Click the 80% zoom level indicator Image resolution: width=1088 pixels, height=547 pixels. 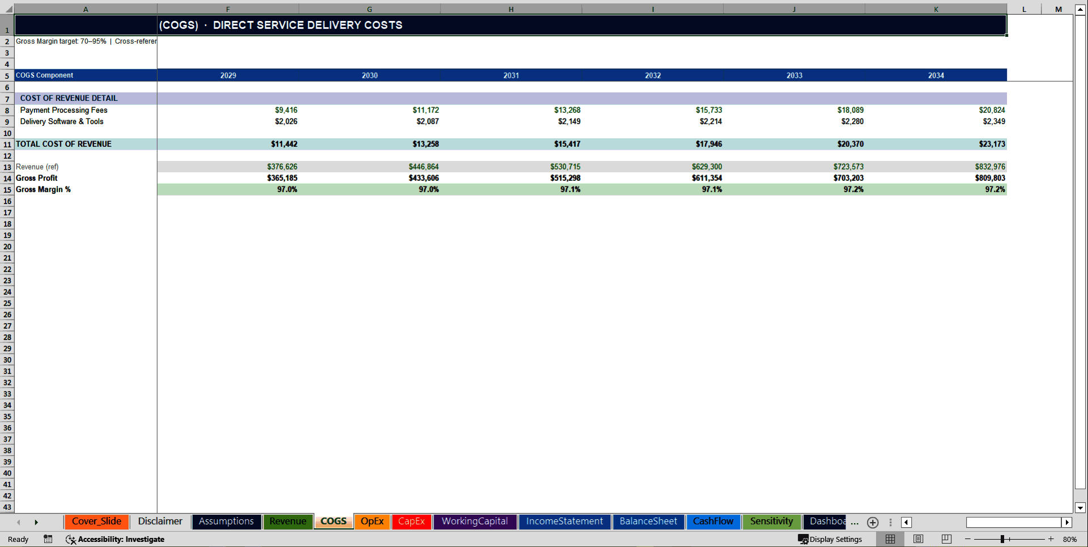tap(1070, 539)
